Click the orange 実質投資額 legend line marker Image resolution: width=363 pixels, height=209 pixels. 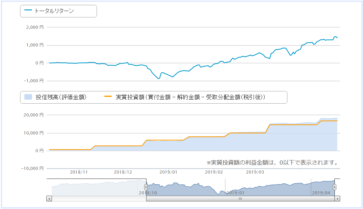tap(108, 96)
